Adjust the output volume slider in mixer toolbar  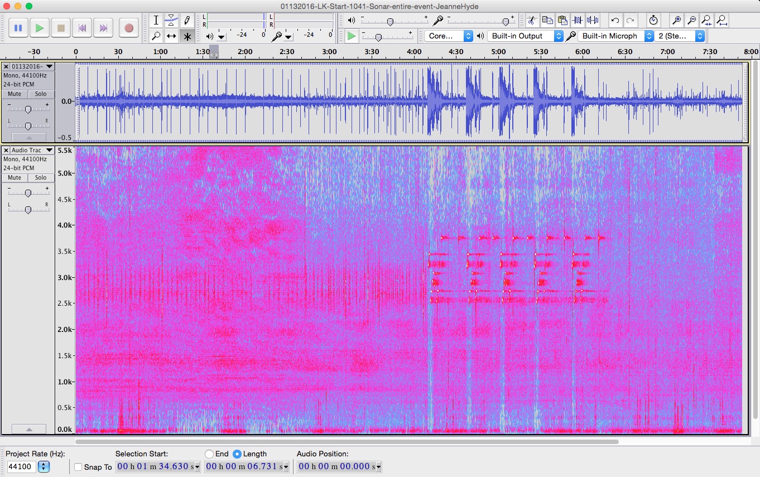coord(391,21)
